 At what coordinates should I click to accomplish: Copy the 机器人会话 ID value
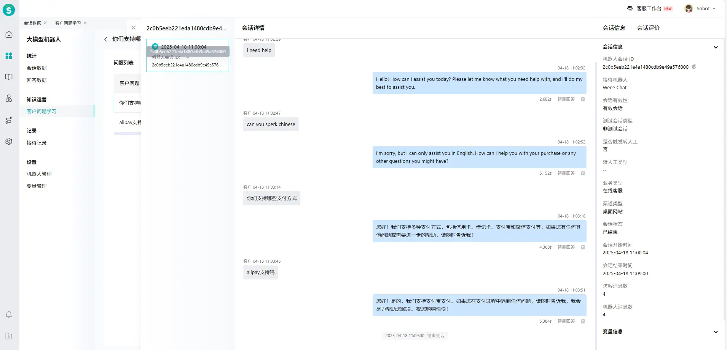[x=694, y=67]
